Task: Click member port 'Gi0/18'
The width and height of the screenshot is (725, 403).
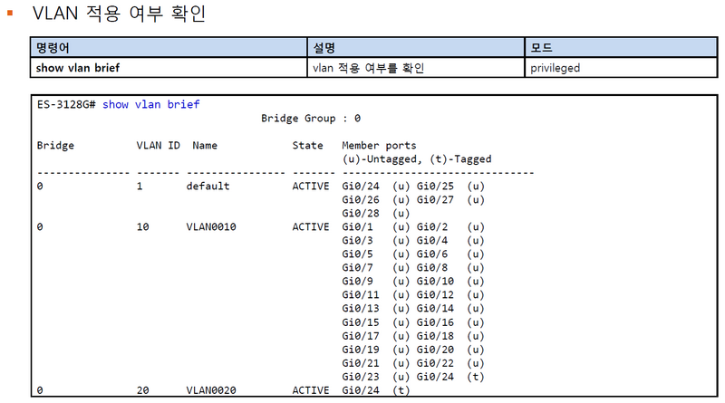Action: [435, 336]
